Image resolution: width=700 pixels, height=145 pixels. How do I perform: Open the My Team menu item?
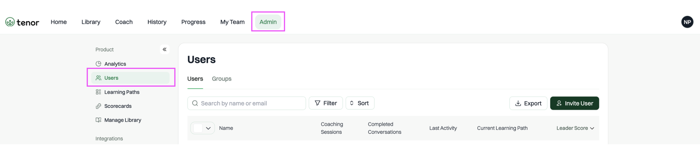[x=232, y=22]
